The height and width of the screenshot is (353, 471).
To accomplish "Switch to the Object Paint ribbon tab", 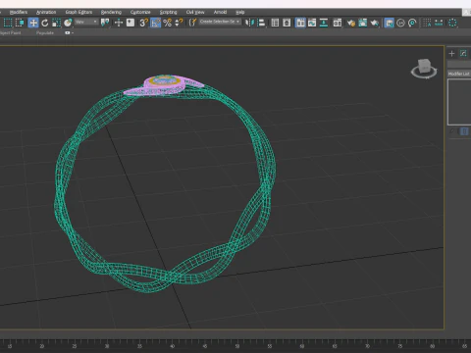I will (x=10, y=32).
